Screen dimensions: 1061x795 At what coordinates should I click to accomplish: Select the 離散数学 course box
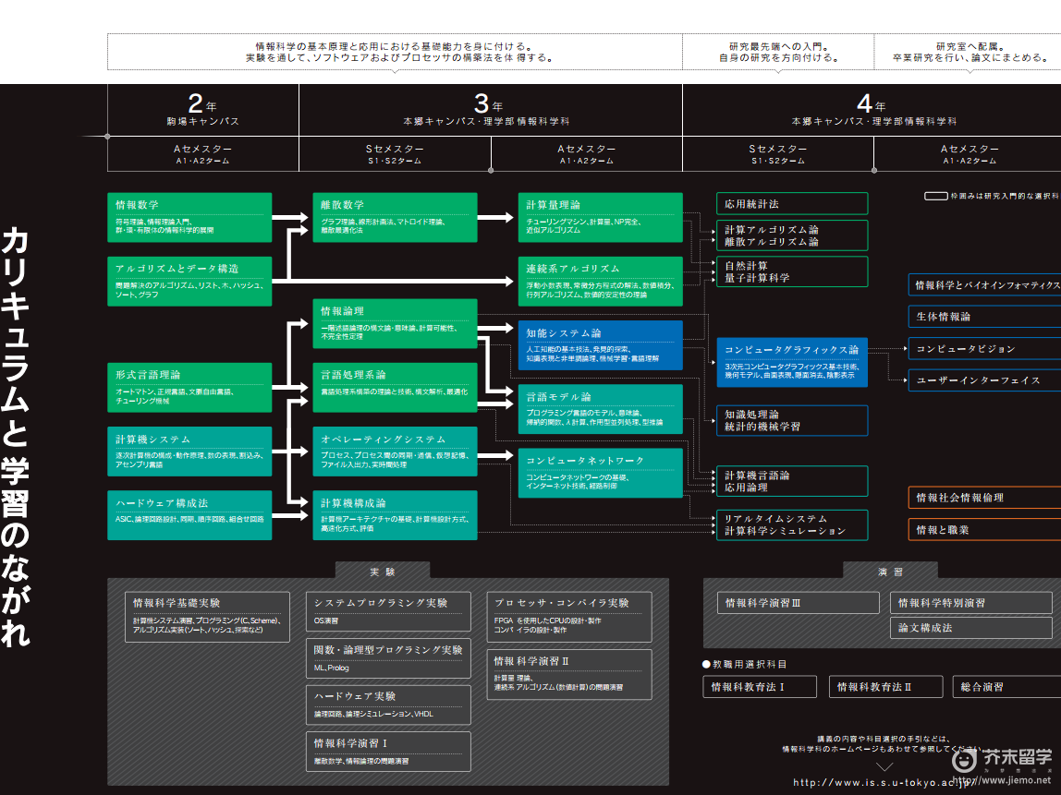coord(396,218)
